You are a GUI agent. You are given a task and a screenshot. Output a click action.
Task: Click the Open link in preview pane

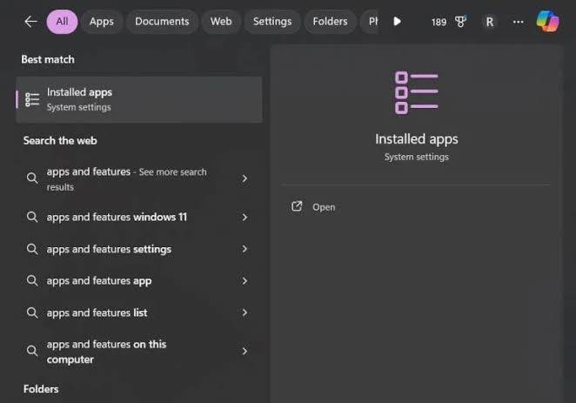[324, 207]
